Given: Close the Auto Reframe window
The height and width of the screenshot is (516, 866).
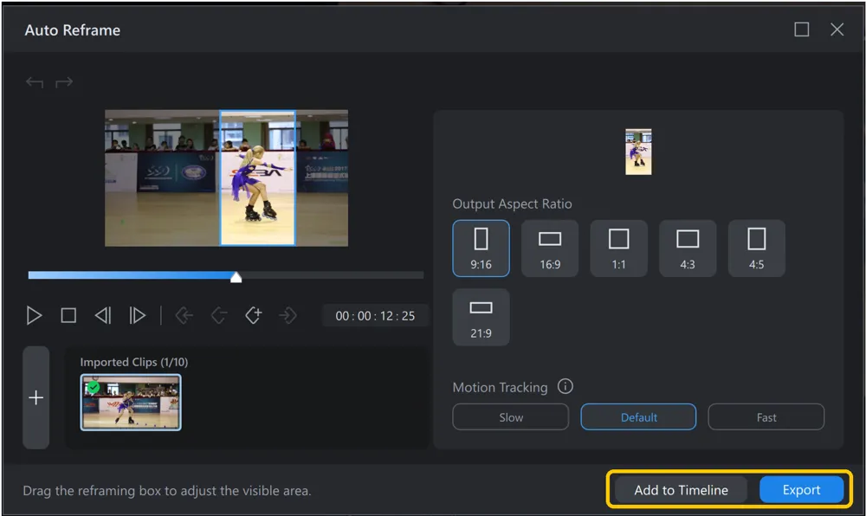Looking at the screenshot, I should coord(837,29).
